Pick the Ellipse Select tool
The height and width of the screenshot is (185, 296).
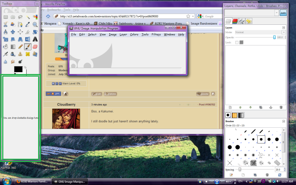coord(13,17)
